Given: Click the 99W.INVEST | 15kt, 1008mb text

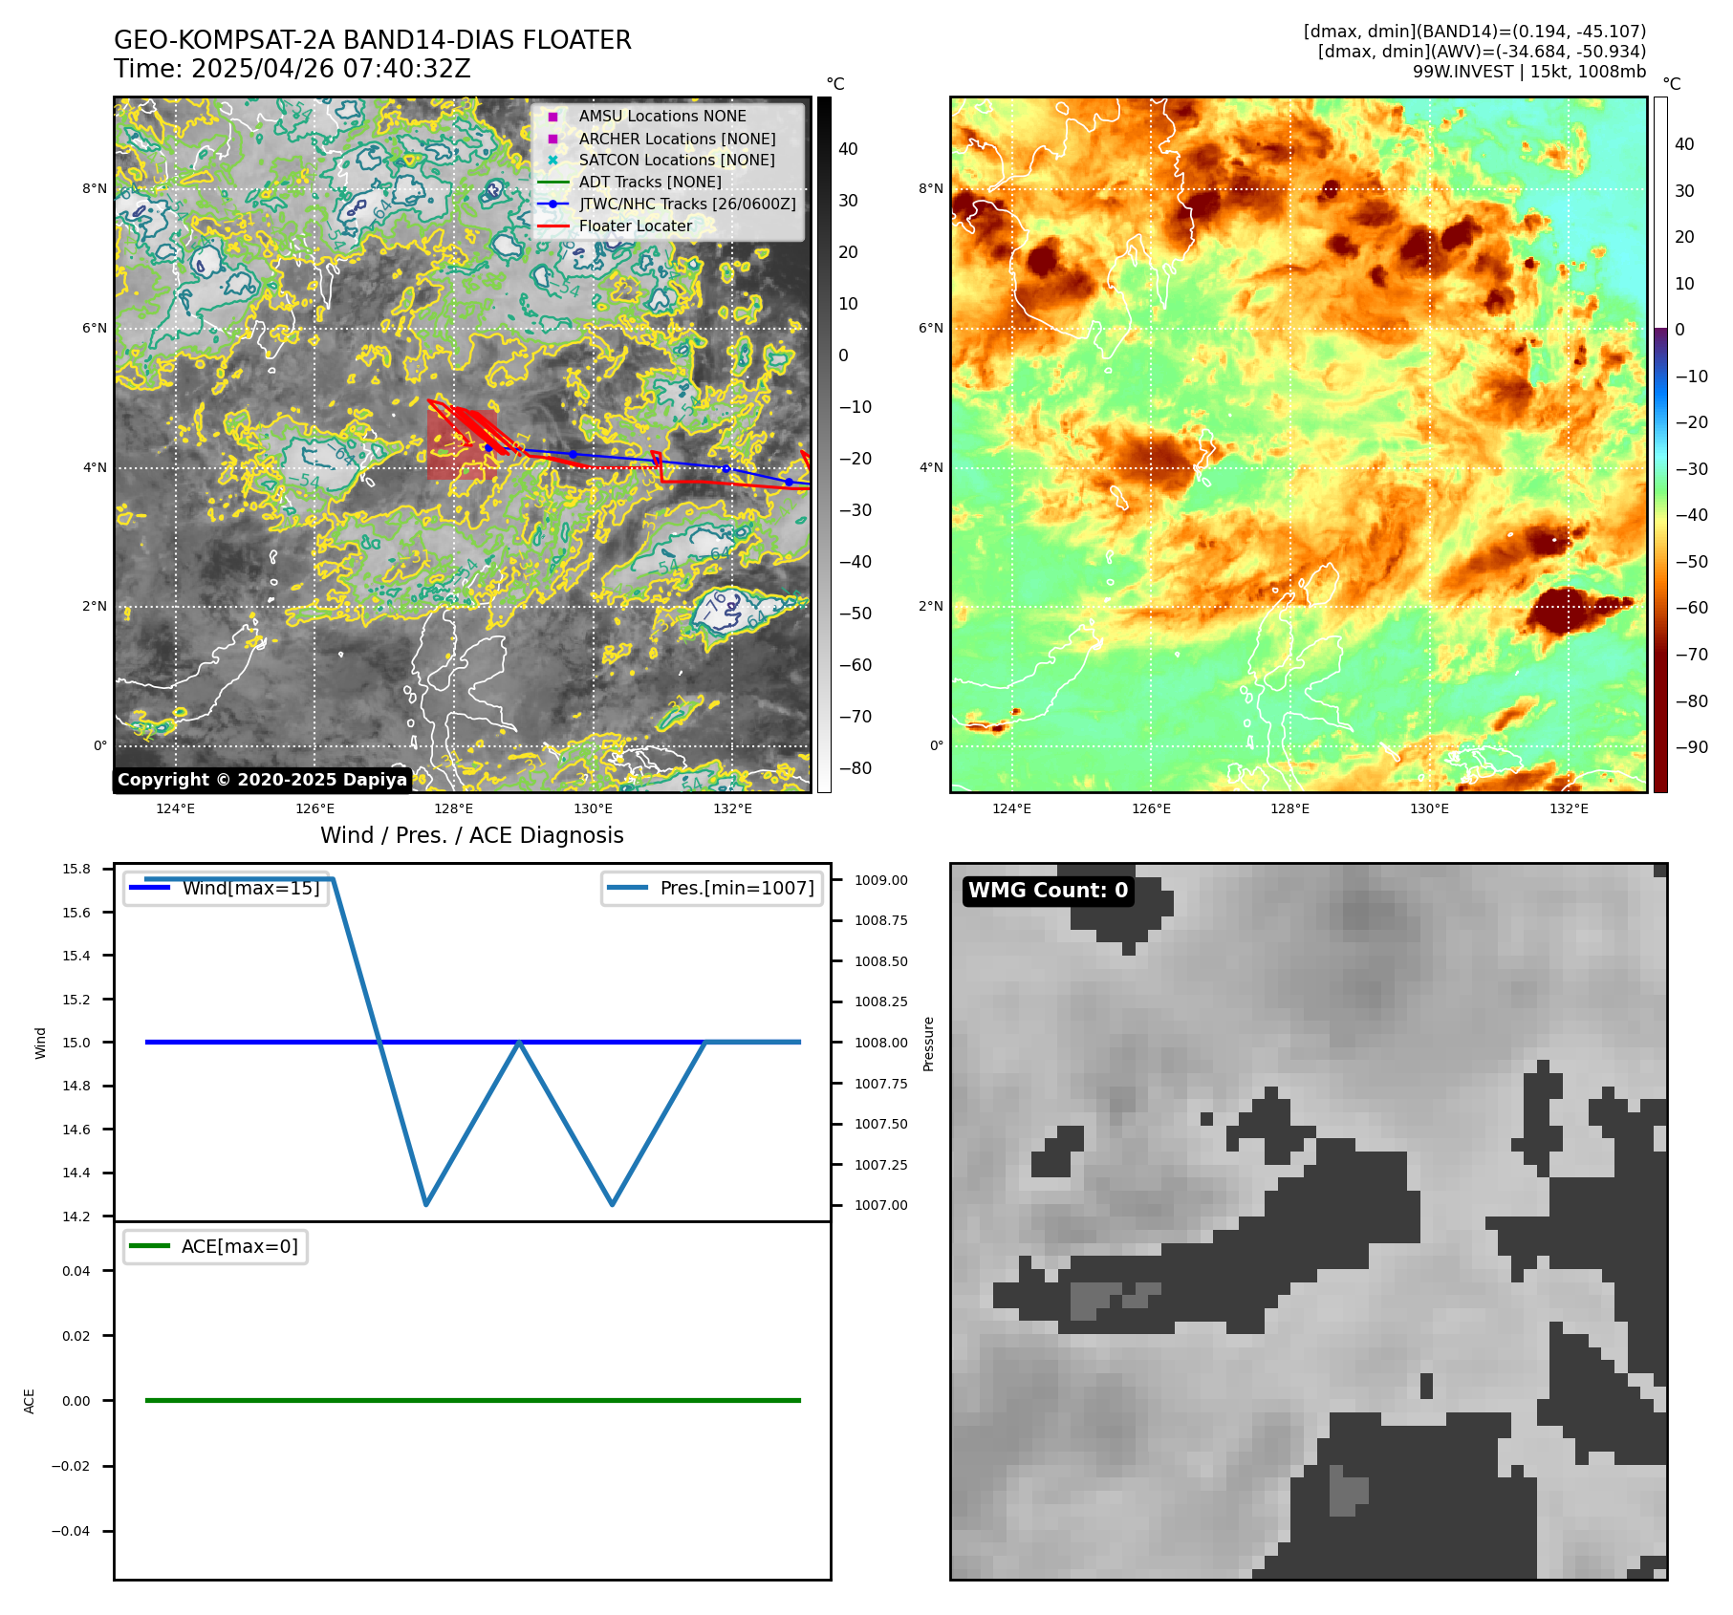Looking at the screenshot, I should [x=1529, y=72].
